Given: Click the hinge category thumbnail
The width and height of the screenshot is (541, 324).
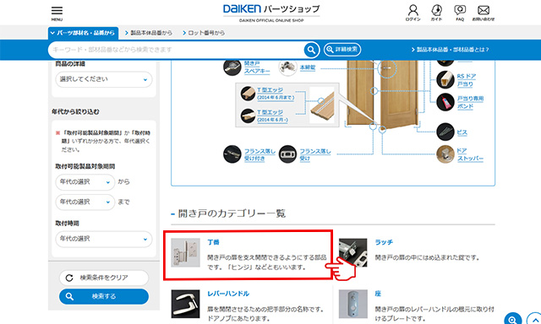Looking at the screenshot, I should 185,253.
